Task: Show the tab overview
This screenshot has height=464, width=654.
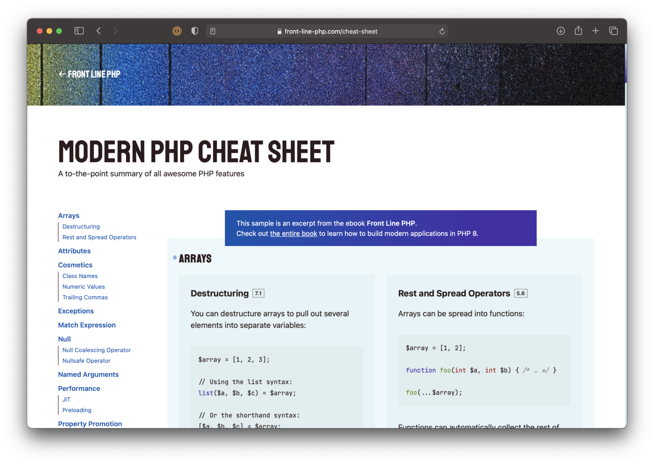Action: point(613,31)
